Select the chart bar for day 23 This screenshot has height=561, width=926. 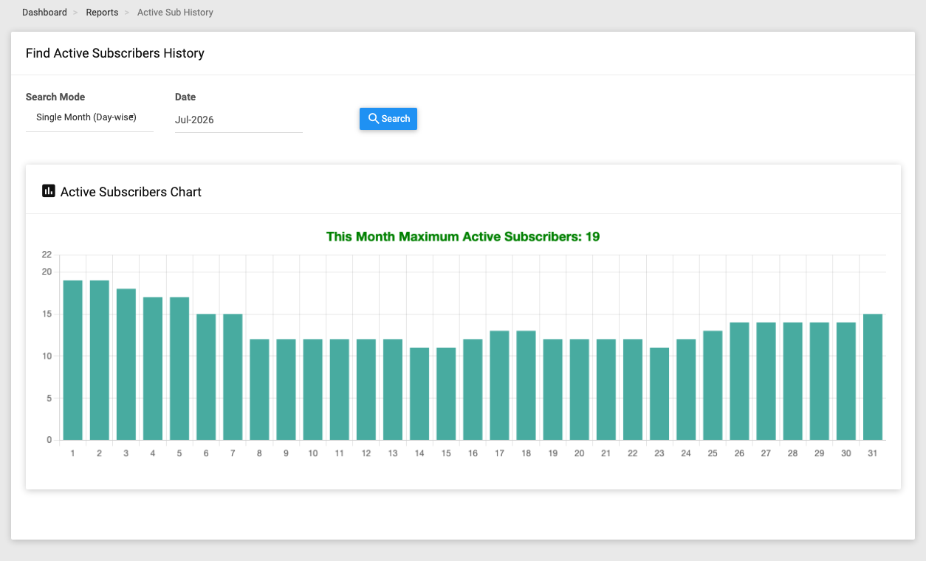pos(659,394)
